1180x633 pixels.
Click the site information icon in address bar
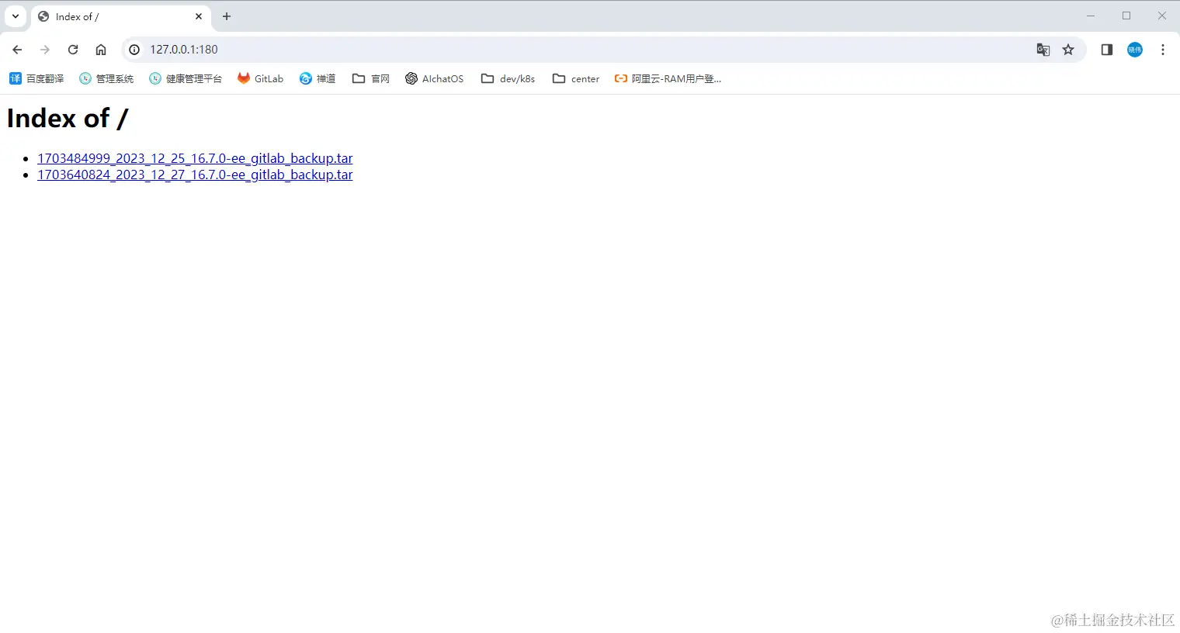click(134, 49)
